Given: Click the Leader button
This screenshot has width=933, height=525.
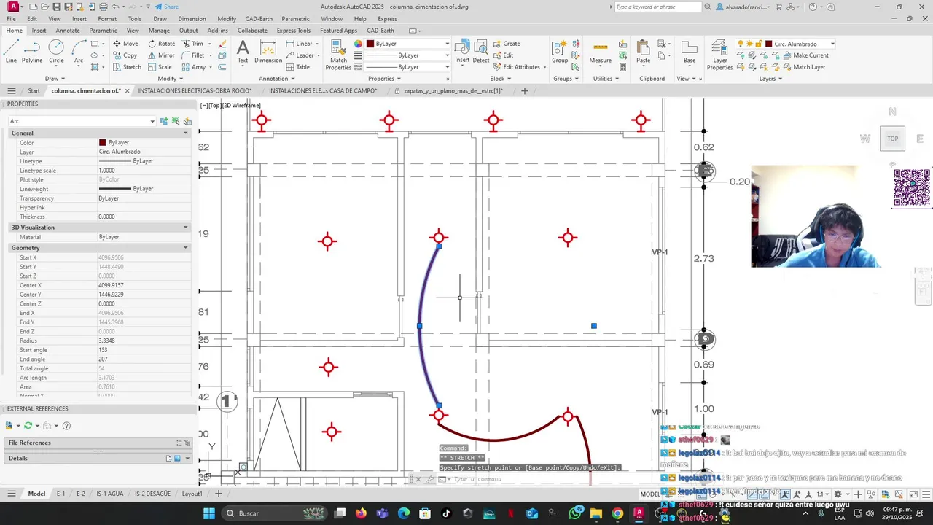Looking at the screenshot, I should [300, 55].
